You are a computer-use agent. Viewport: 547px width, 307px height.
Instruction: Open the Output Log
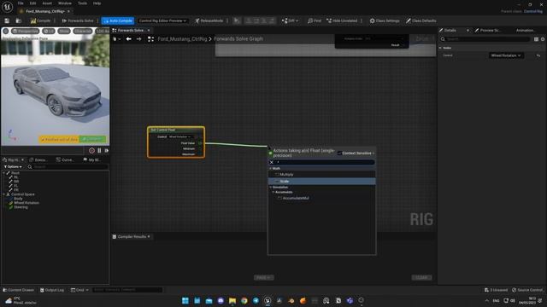coord(52,290)
